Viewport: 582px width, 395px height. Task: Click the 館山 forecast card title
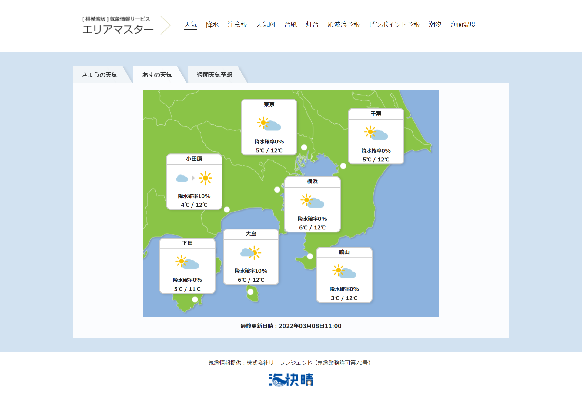[344, 252]
